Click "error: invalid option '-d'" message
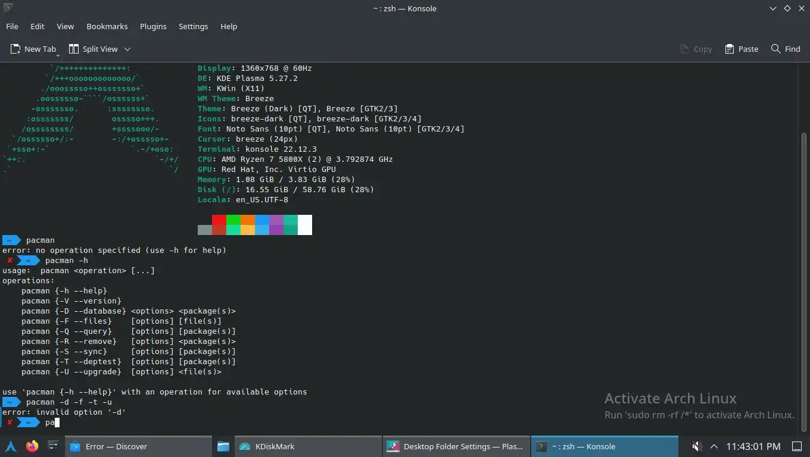The width and height of the screenshot is (810, 457). (x=64, y=412)
